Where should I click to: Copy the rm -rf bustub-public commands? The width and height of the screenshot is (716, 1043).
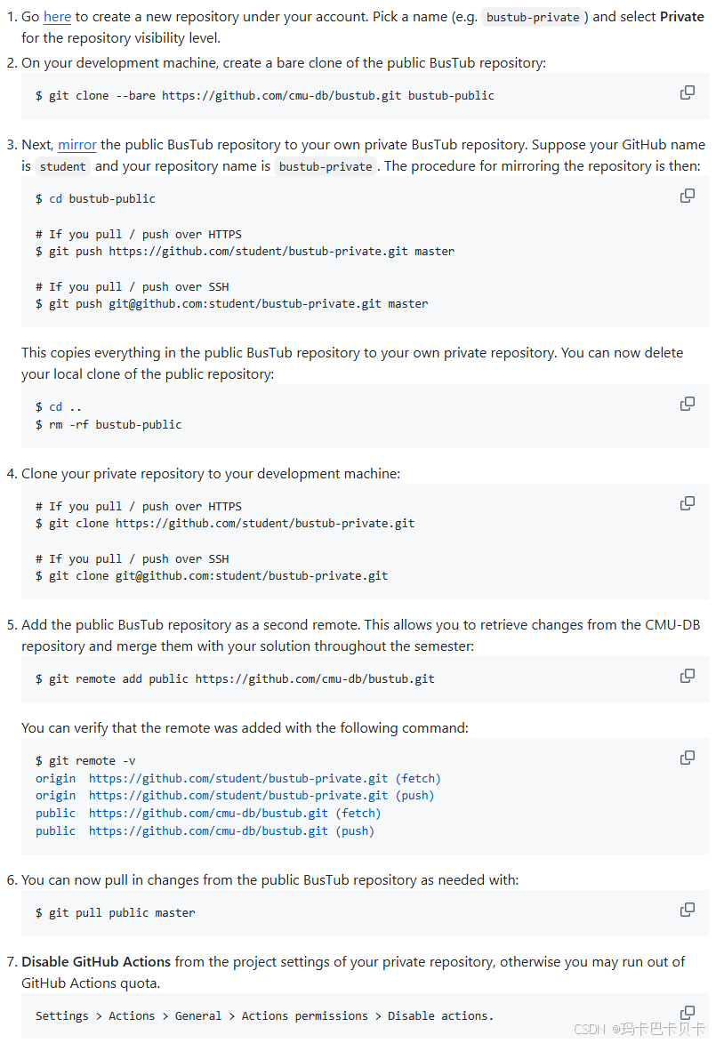pos(687,403)
